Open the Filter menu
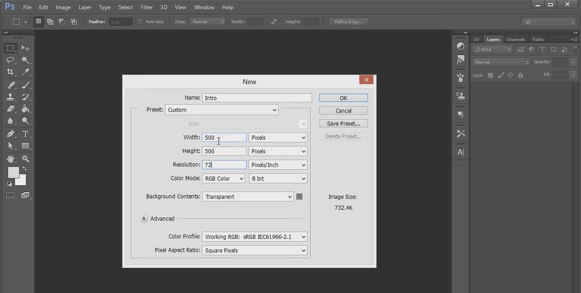This screenshot has width=581, height=293. [146, 7]
